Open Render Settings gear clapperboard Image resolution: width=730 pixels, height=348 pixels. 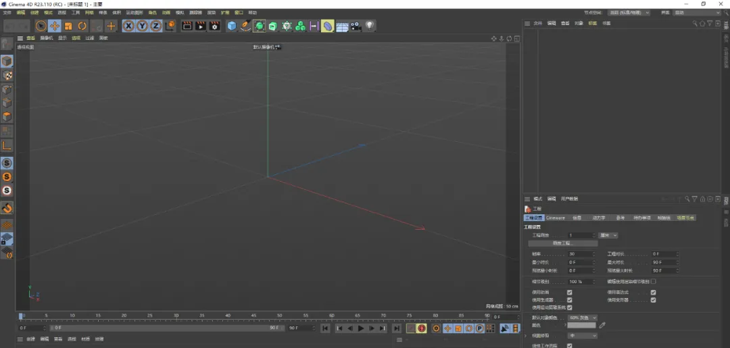click(215, 26)
